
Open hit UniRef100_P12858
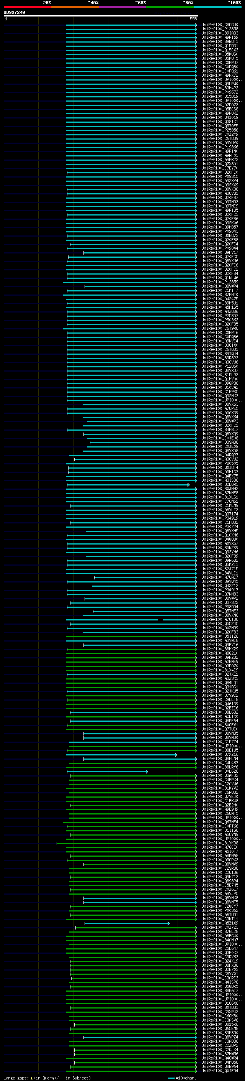click(x=220, y=29)
